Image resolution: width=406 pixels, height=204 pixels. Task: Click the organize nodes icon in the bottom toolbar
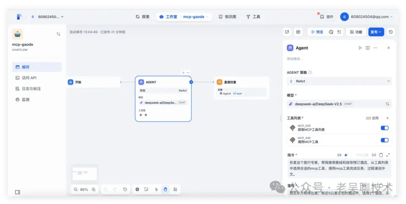pos(175,189)
